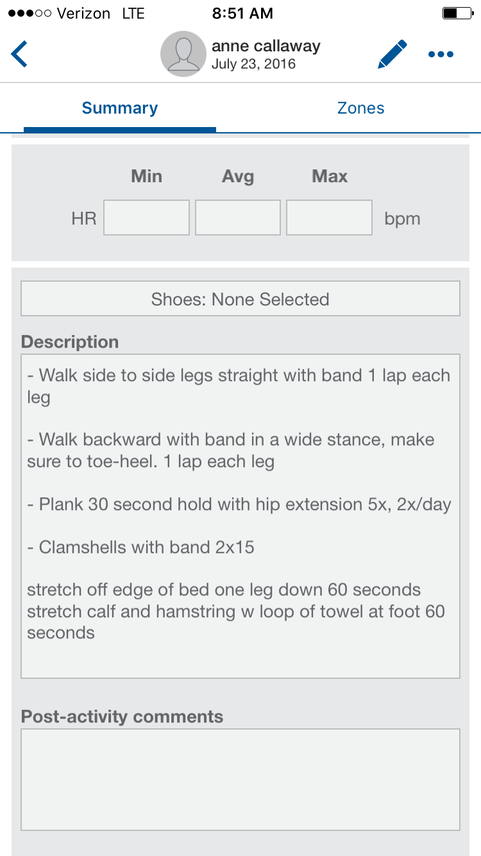The image size is (481, 856).
Task: Tap the user profile avatar
Action: point(183,55)
